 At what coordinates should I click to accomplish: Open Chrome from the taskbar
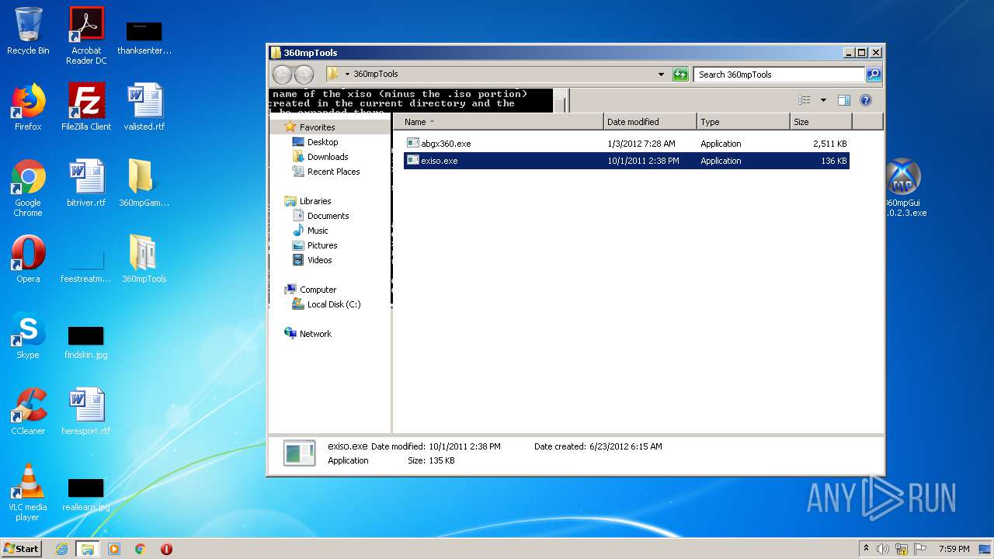click(140, 549)
